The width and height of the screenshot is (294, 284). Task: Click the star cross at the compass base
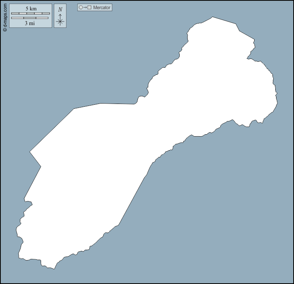(60, 22)
